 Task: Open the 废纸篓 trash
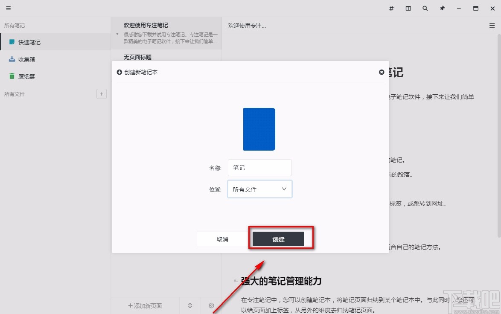coord(55,76)
